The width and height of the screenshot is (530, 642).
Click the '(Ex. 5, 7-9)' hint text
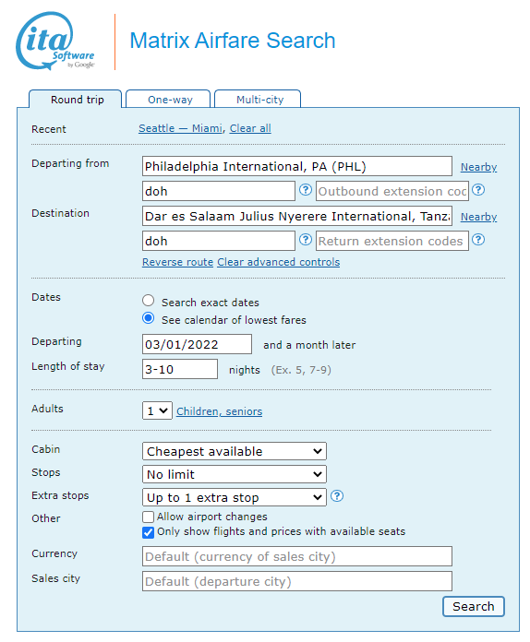(x=301, y=370)
